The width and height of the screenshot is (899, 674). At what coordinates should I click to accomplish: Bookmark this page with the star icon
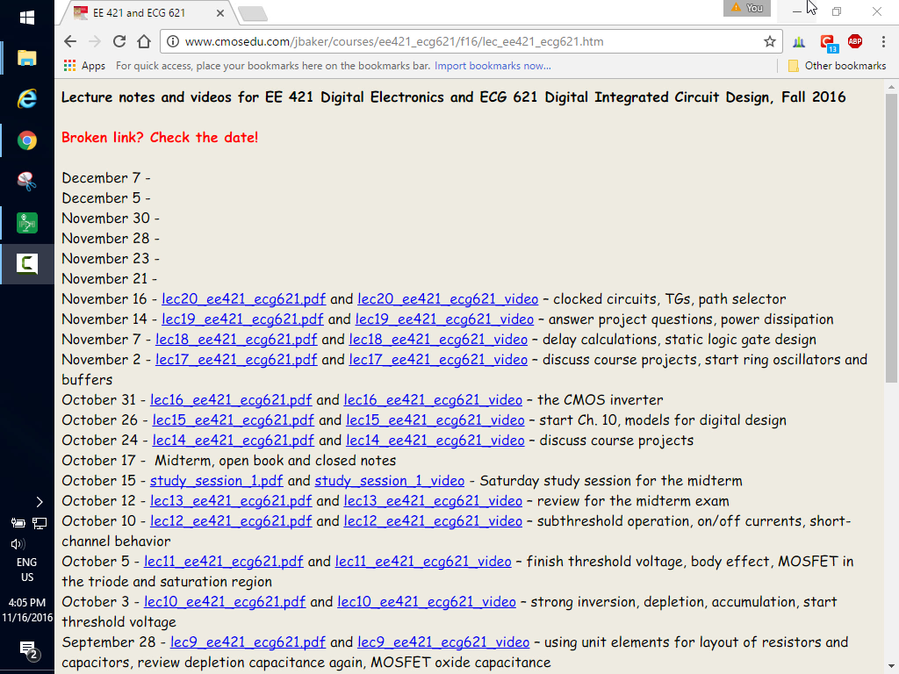770,41
